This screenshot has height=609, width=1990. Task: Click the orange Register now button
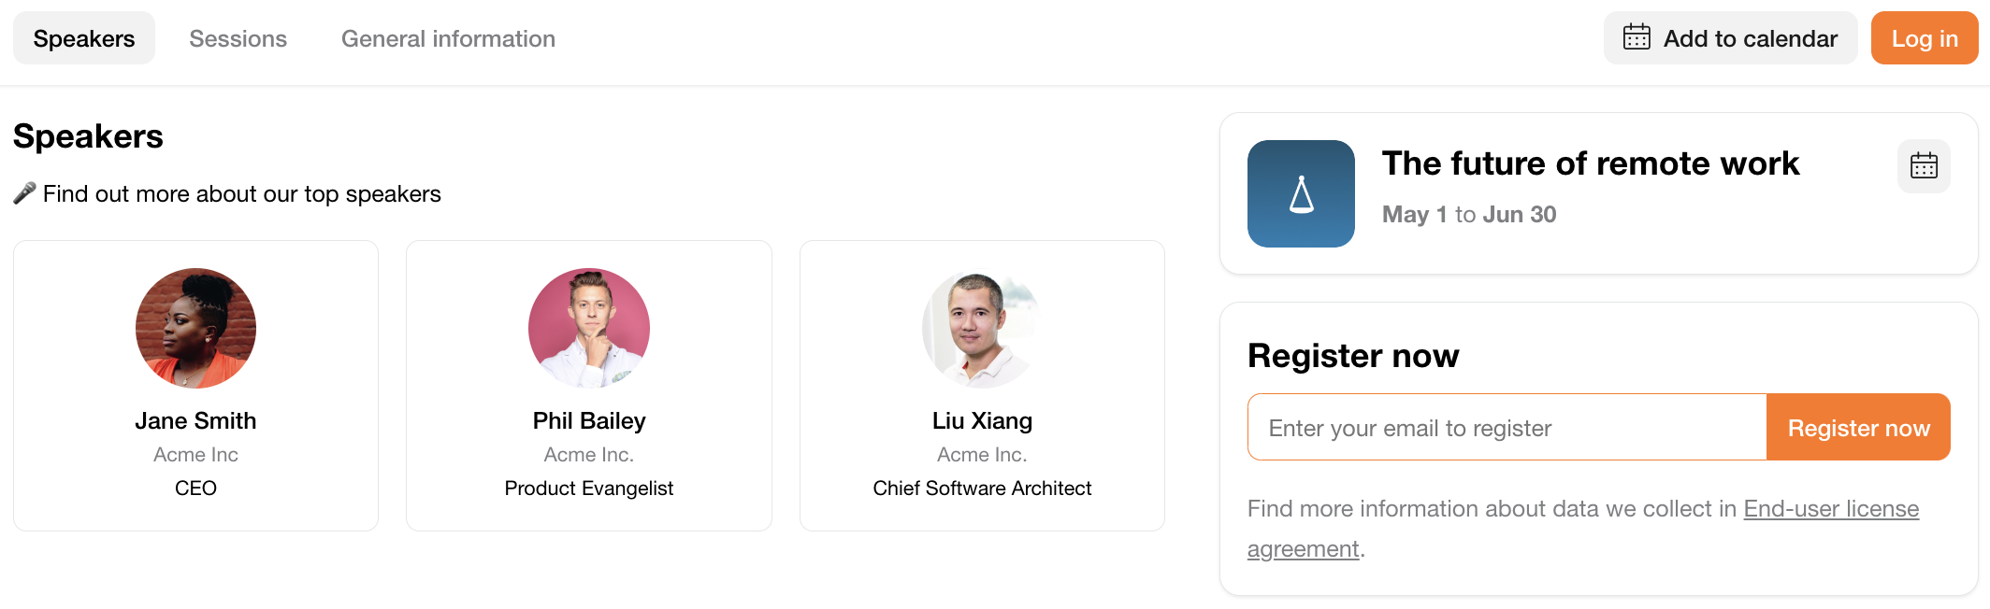coord(1858,428)
